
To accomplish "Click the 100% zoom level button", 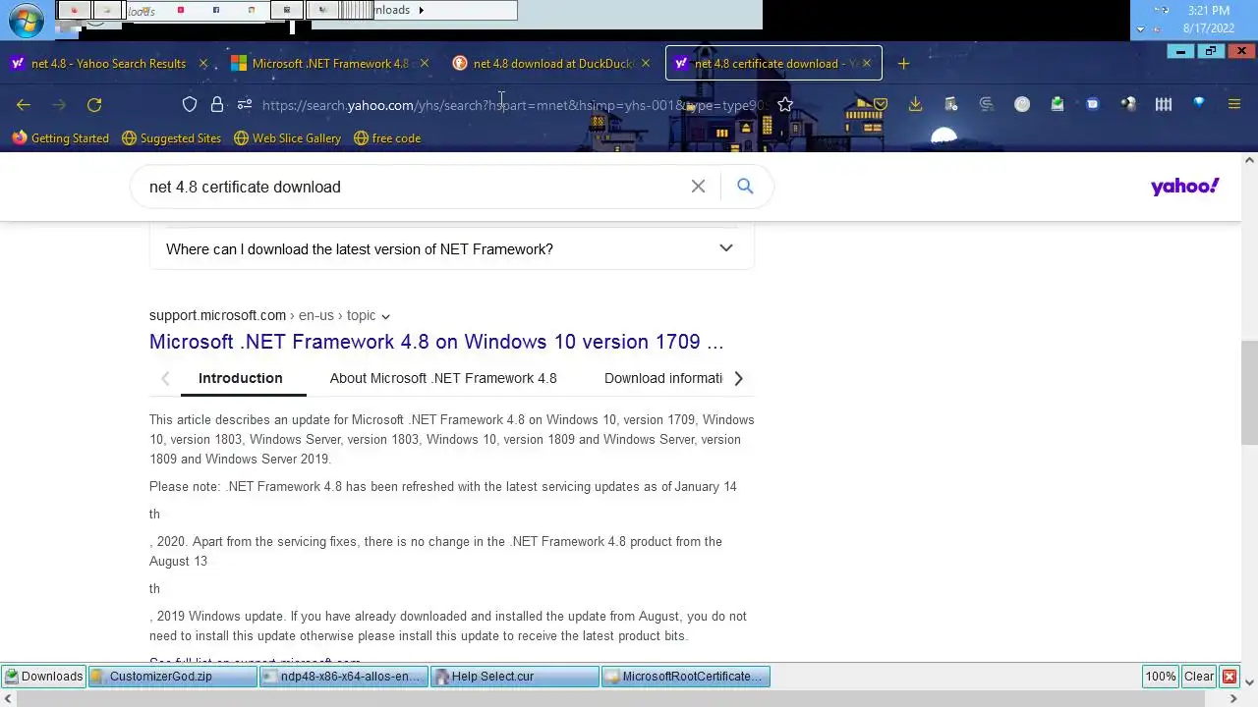I will coord(1160,677).
